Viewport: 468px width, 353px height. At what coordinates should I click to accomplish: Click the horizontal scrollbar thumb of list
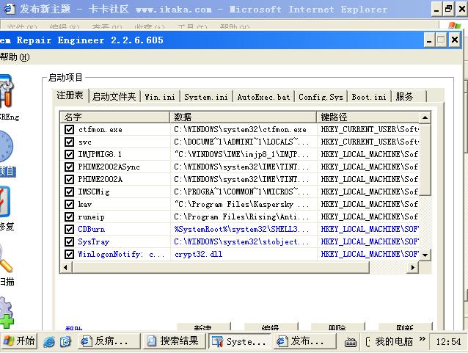[x=220, y=267]
